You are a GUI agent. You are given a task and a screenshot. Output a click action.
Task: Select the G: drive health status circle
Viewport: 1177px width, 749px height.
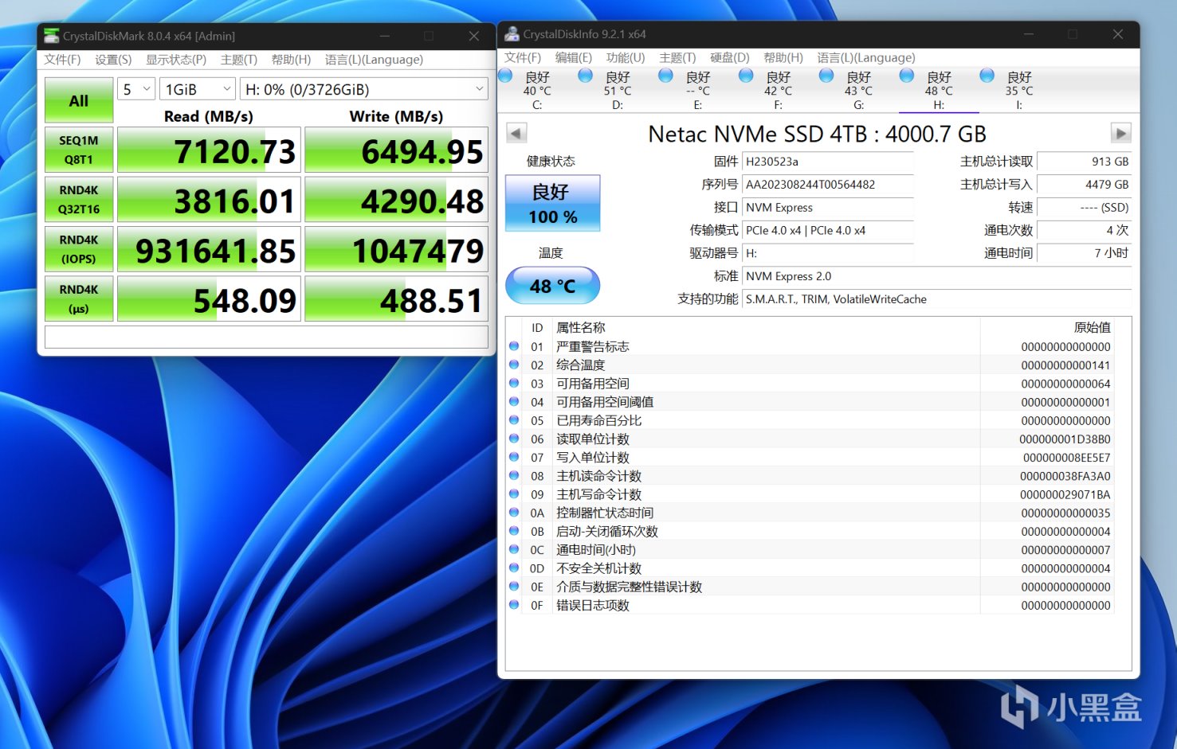[x=826, y=74]
